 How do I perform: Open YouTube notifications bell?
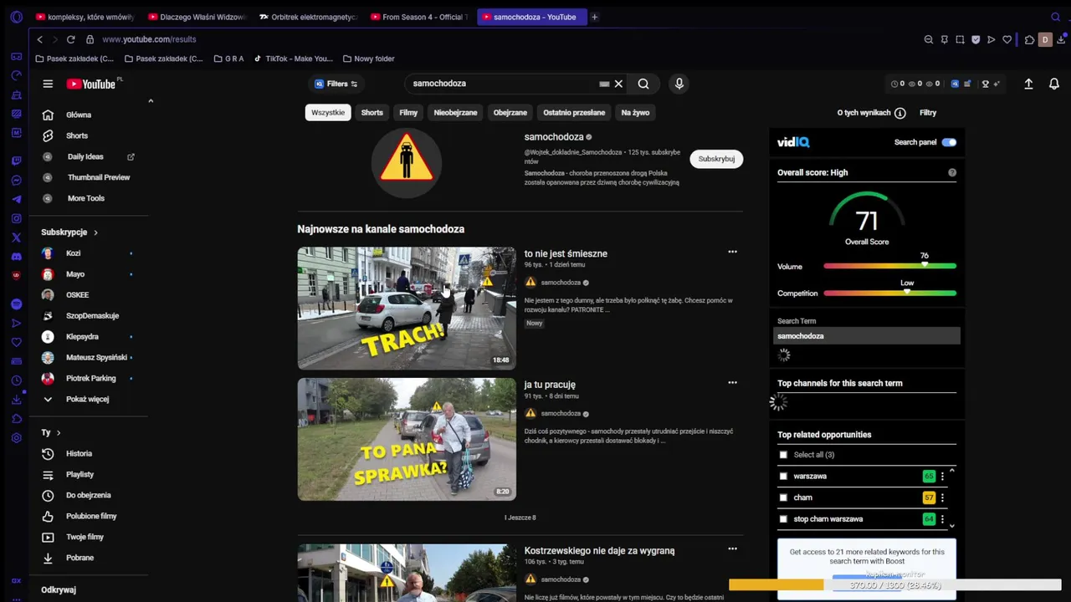coord(1054,84)
